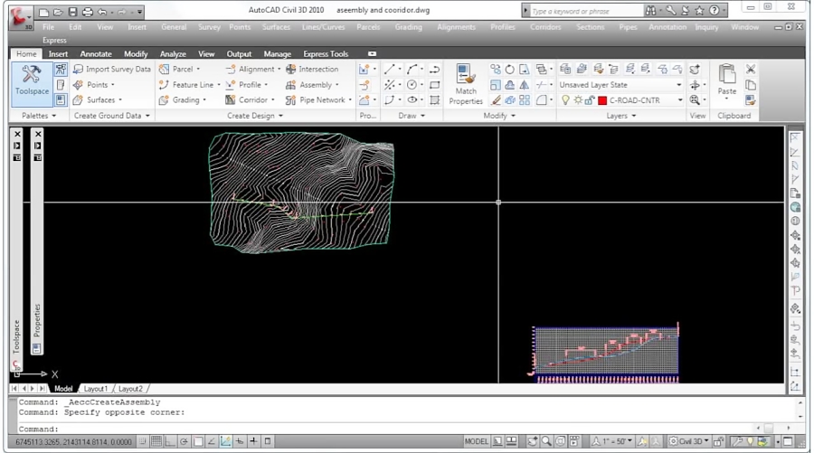Toggle Polar tracking in status bar
This screenshot has height=453, width=814.
tap(184, 441)
